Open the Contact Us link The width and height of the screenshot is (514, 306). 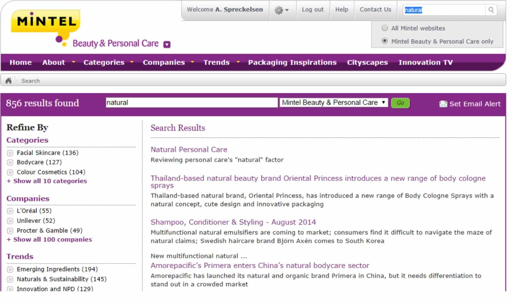375,10
